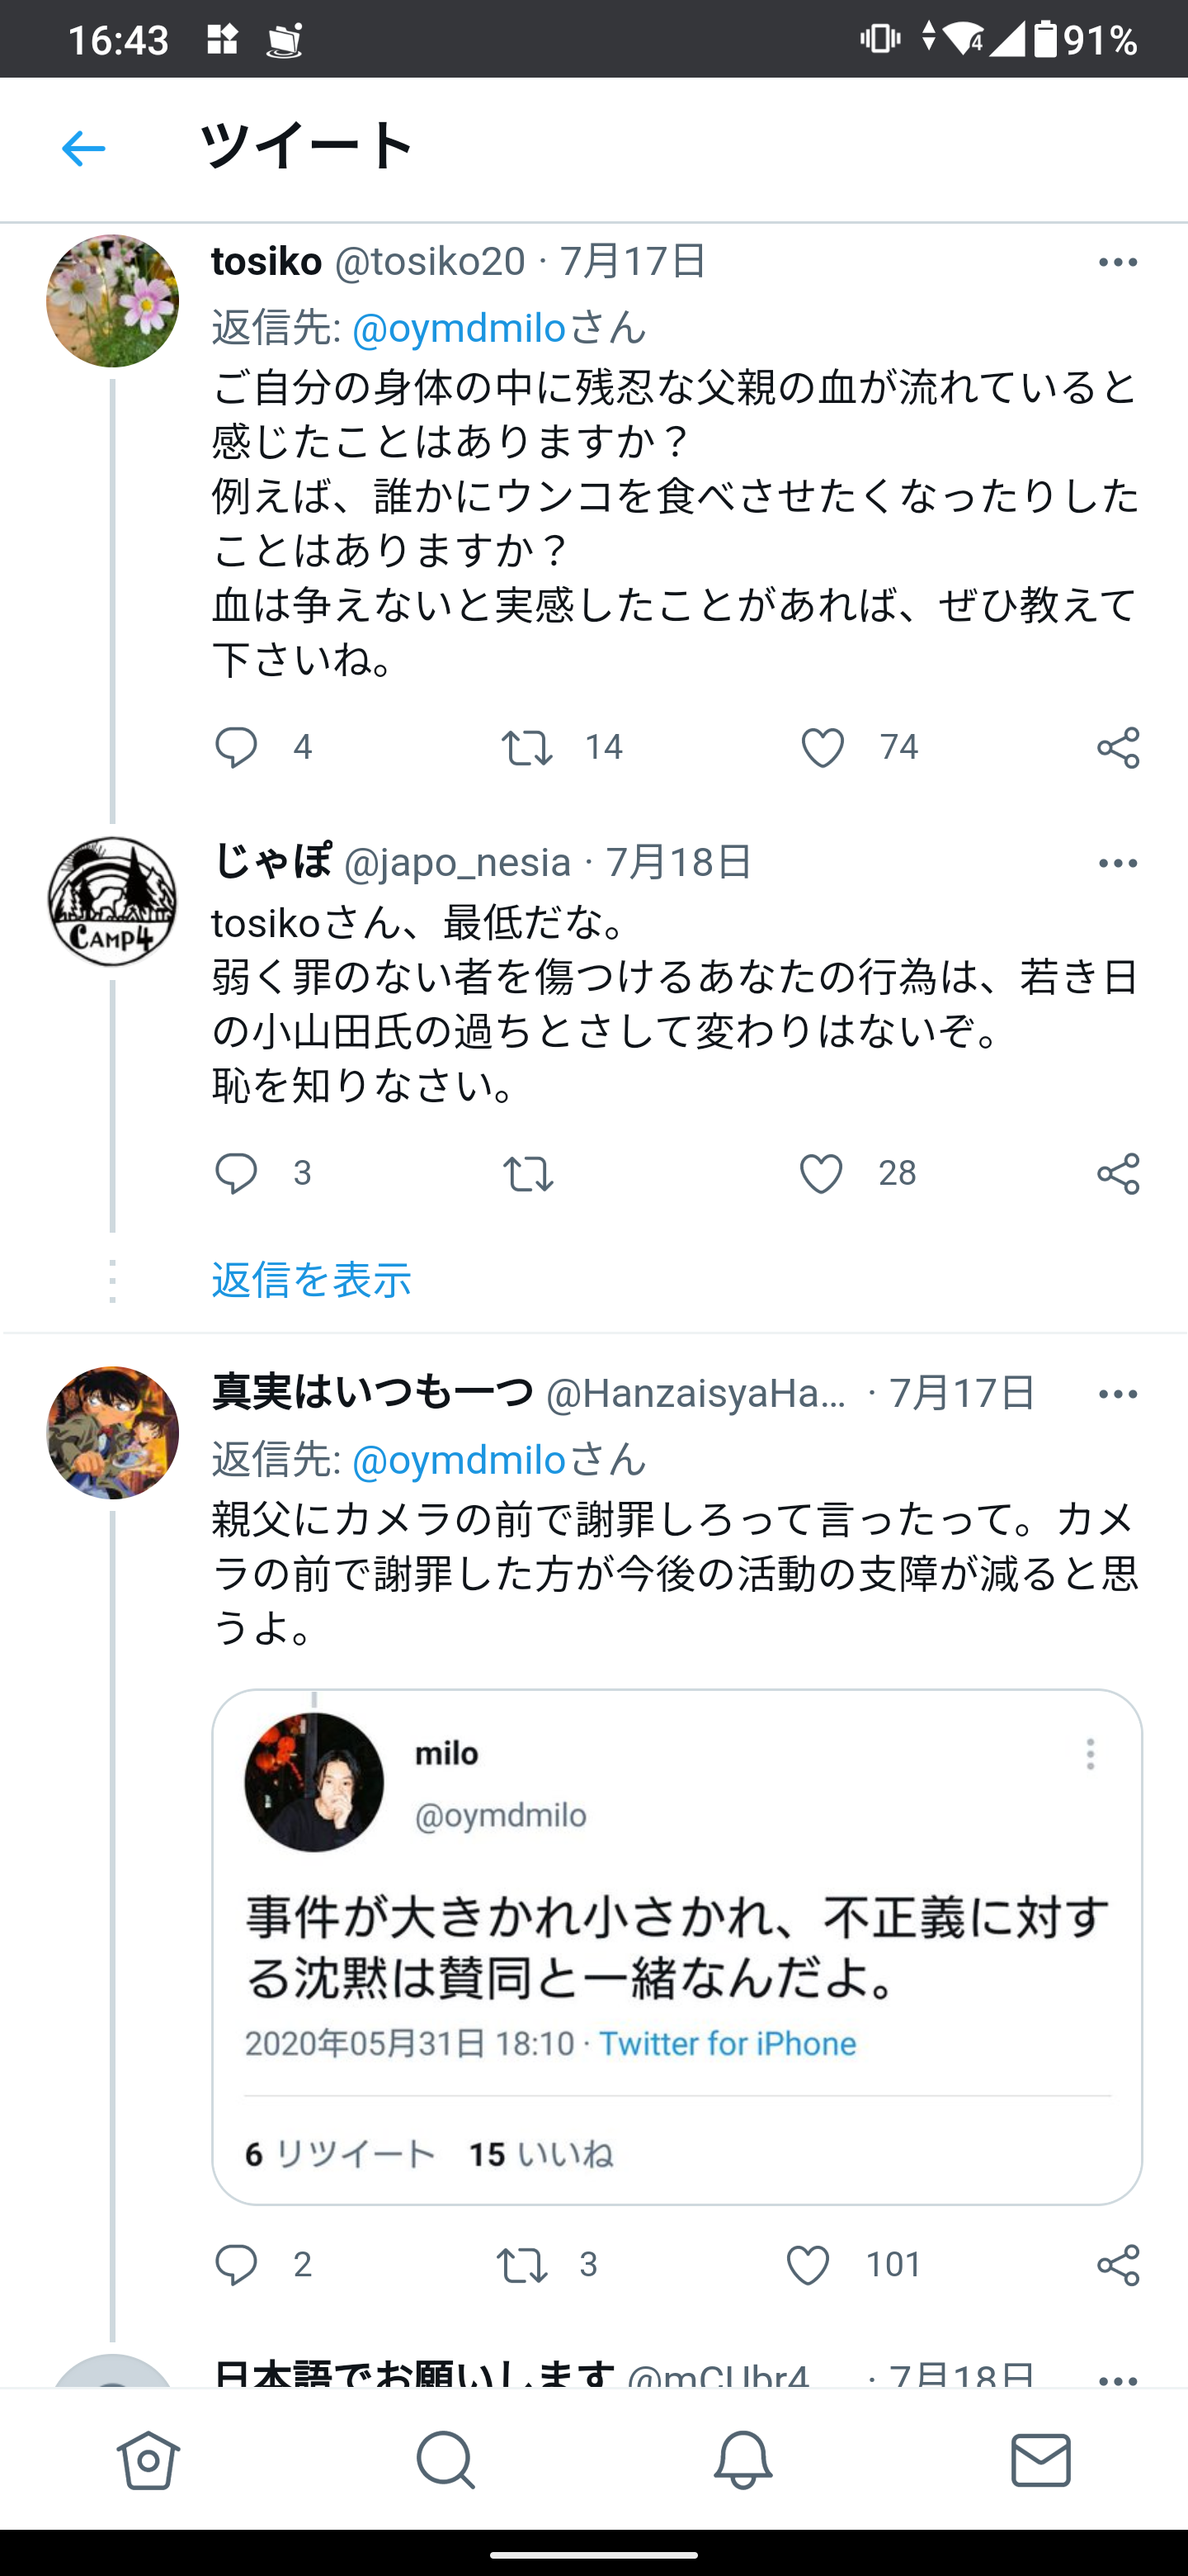Open tosiko's flower profile picture
Image resolution: width=1188 pixels, height=2576 pixels.
[113, 301]
